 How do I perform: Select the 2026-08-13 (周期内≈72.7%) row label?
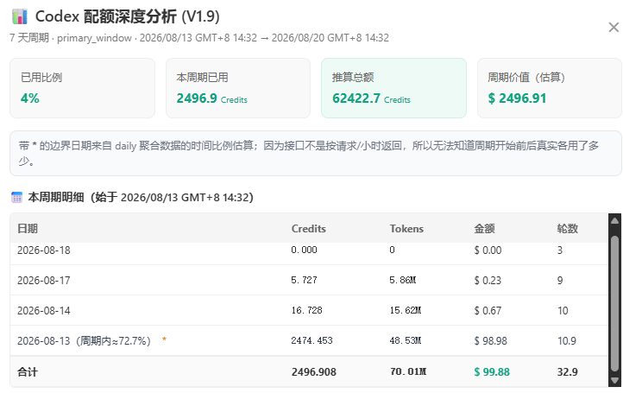coord(84,341)
